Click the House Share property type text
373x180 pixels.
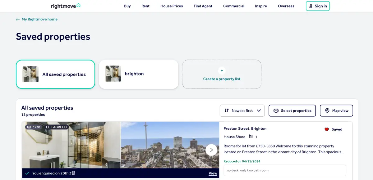[x=234, y=137]
